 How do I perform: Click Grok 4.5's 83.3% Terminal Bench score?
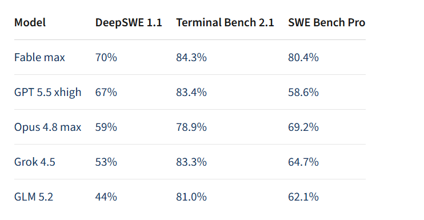pos(191,162)
